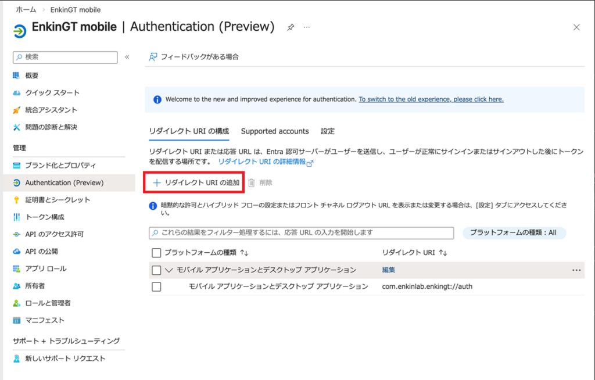Open 証明書とシークレット in the sidebar

(58, 200)
